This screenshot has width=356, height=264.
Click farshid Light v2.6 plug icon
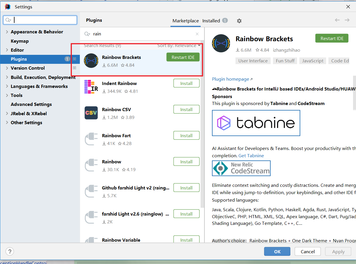coord(91,218)
